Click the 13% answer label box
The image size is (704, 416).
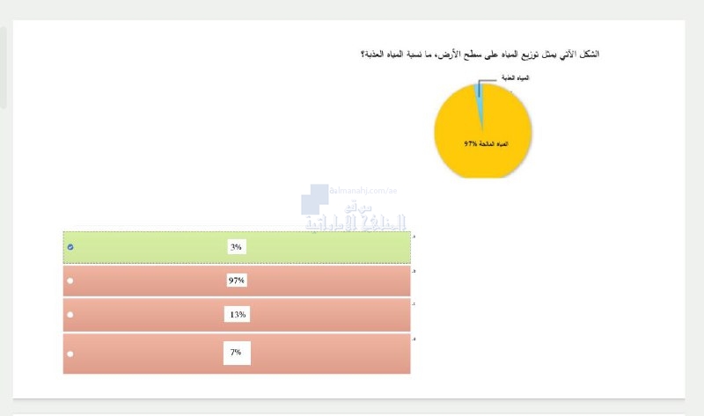(x=237, y=315)
